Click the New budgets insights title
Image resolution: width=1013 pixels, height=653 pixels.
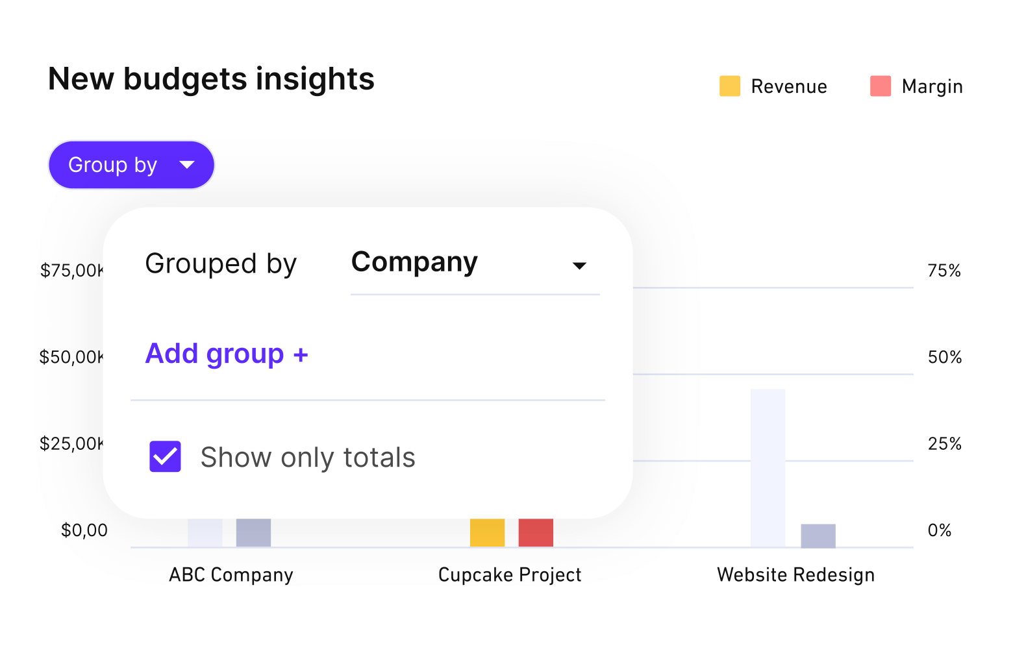click(x=211, y=79)
